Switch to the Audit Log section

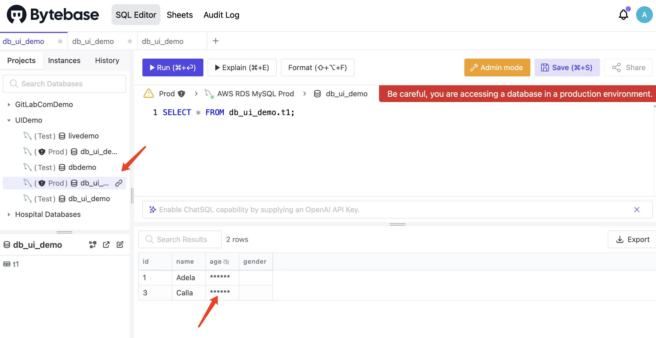(221, 15)
